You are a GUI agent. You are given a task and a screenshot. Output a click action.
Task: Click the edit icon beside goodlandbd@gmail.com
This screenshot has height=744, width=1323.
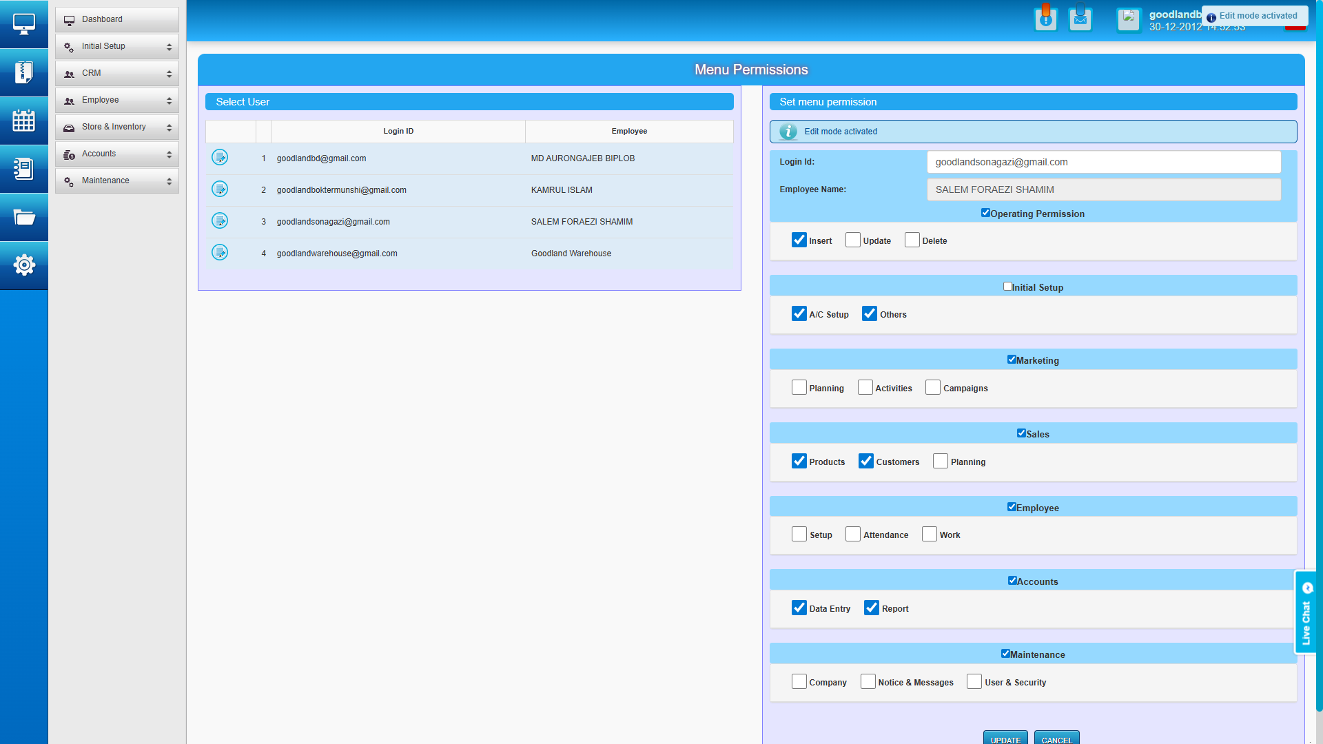tap(220, 157)
